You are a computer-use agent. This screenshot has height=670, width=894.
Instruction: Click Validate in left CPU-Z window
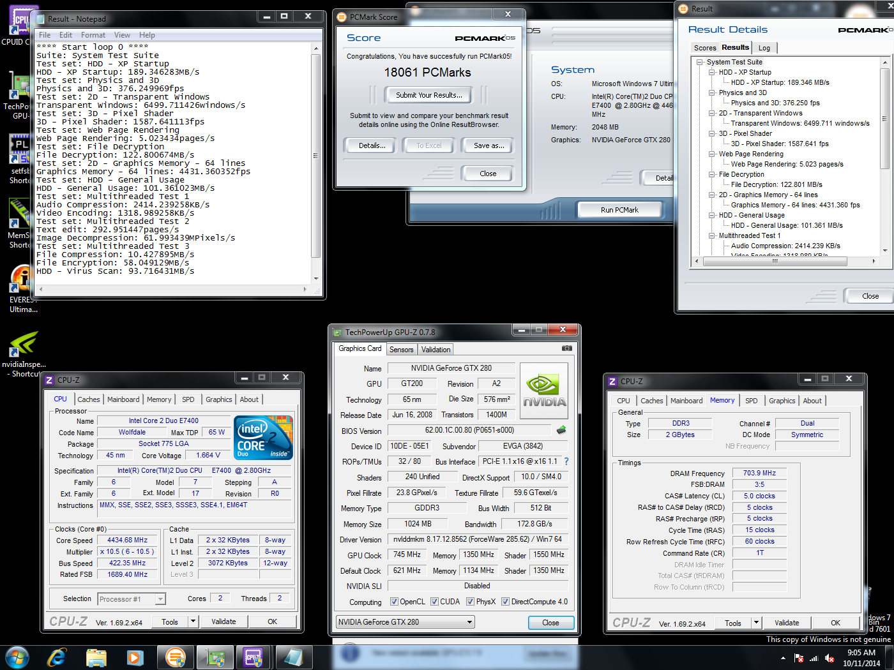coord(223,621)
